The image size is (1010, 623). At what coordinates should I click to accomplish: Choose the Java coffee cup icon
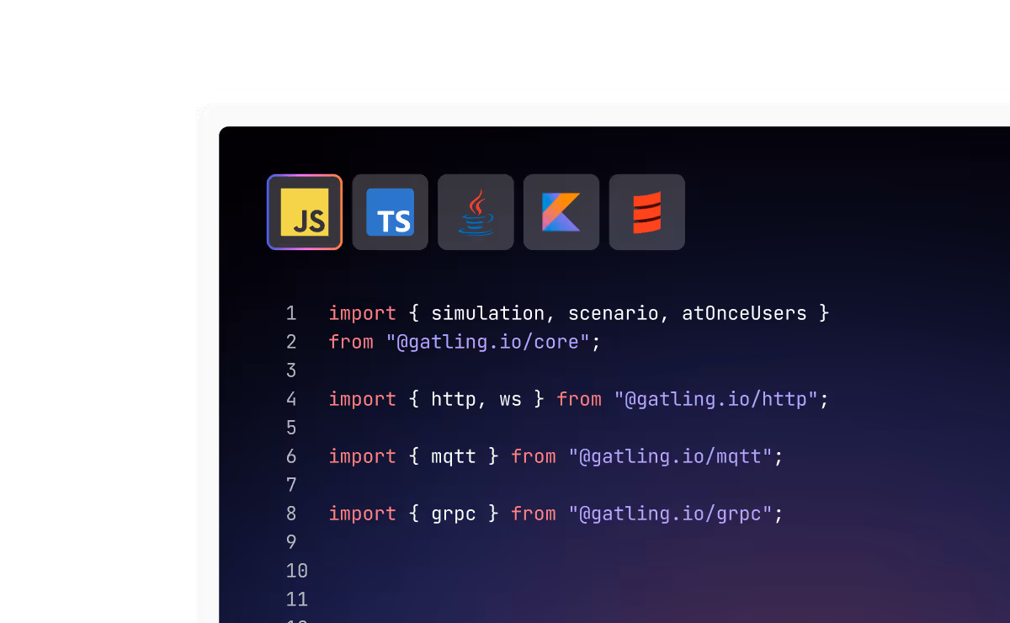476,212
